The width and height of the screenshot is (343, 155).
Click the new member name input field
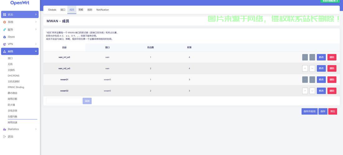64,101
